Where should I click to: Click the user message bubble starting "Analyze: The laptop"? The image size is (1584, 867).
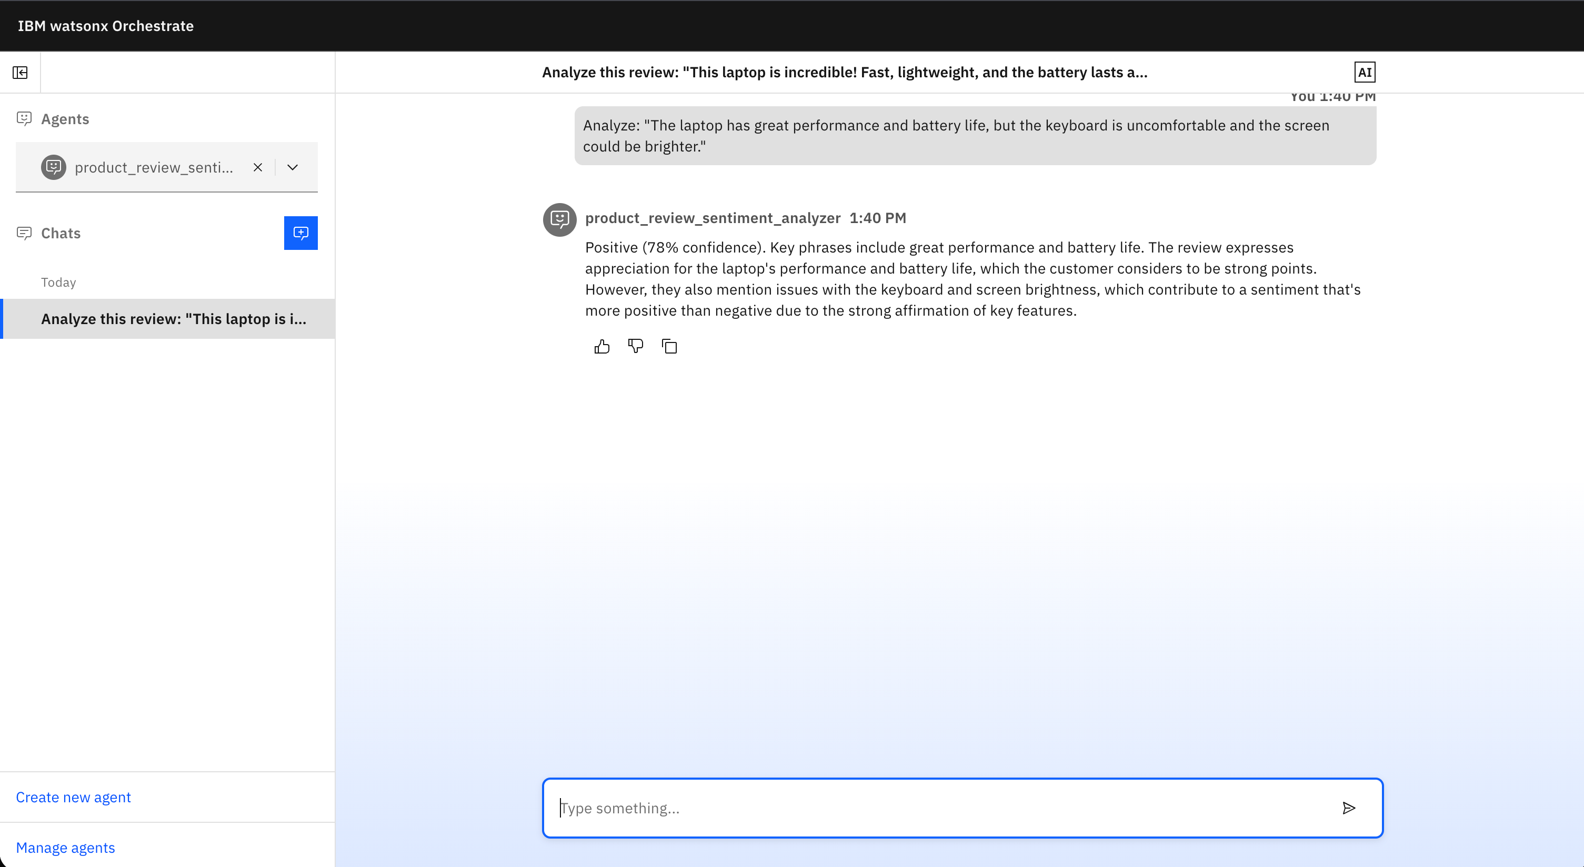(x=975, y=136)
